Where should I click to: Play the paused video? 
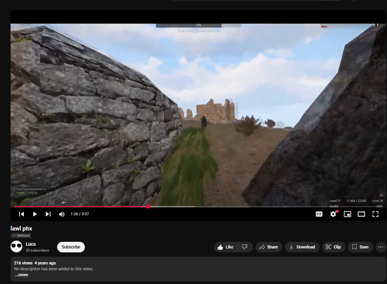[35, 214]
